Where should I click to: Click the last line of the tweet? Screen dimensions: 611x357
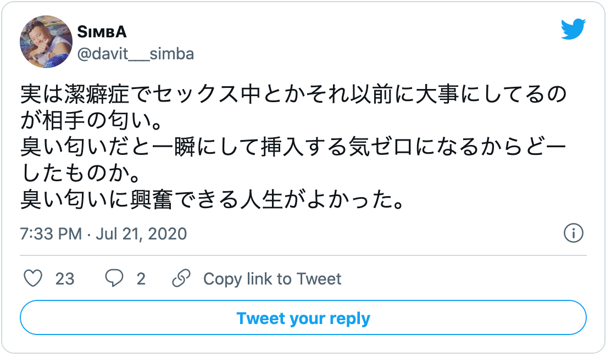click(213, 200)
